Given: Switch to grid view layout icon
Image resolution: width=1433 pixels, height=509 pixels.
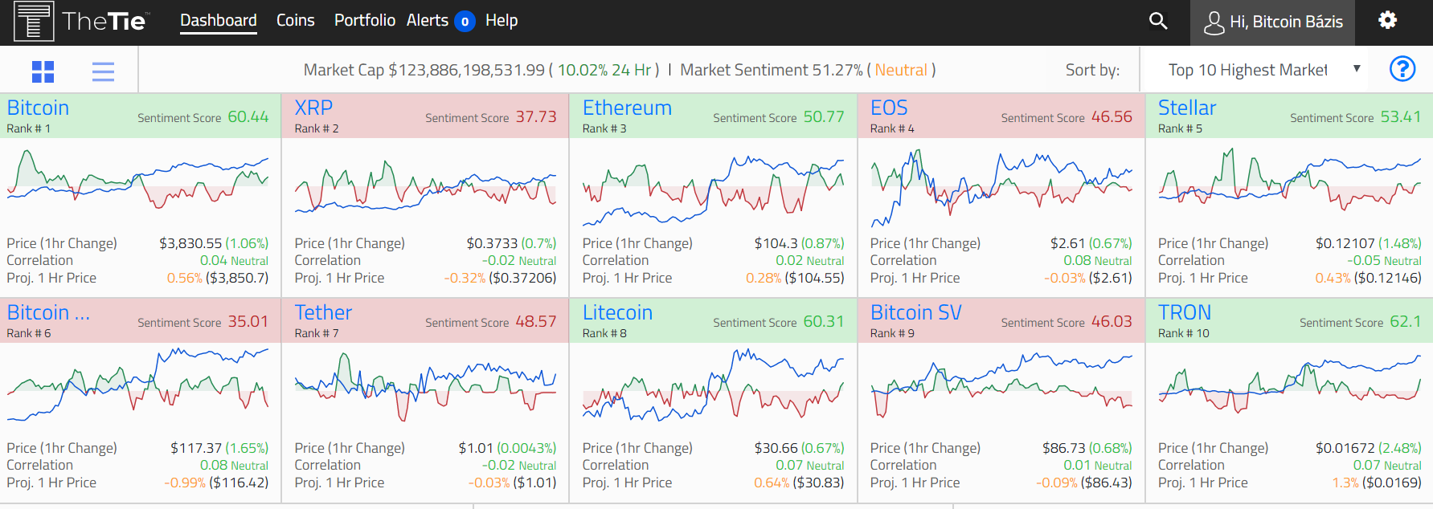Looking at the screenshot, I should [x=43, y=71].
